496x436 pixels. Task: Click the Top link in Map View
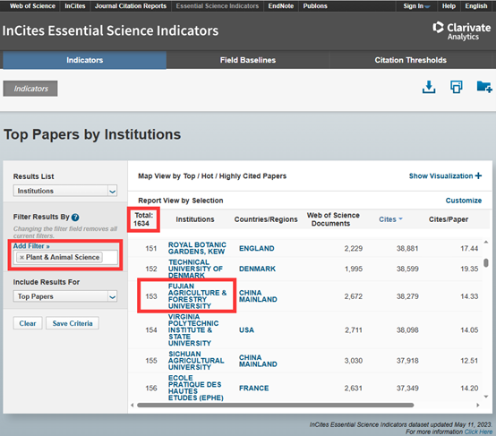(189, 175)
